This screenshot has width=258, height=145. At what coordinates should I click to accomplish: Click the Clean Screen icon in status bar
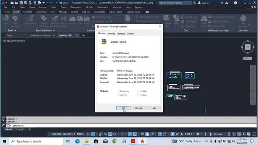tap(249, 134)
